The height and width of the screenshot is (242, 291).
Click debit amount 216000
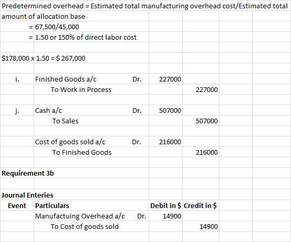(170, 142)
